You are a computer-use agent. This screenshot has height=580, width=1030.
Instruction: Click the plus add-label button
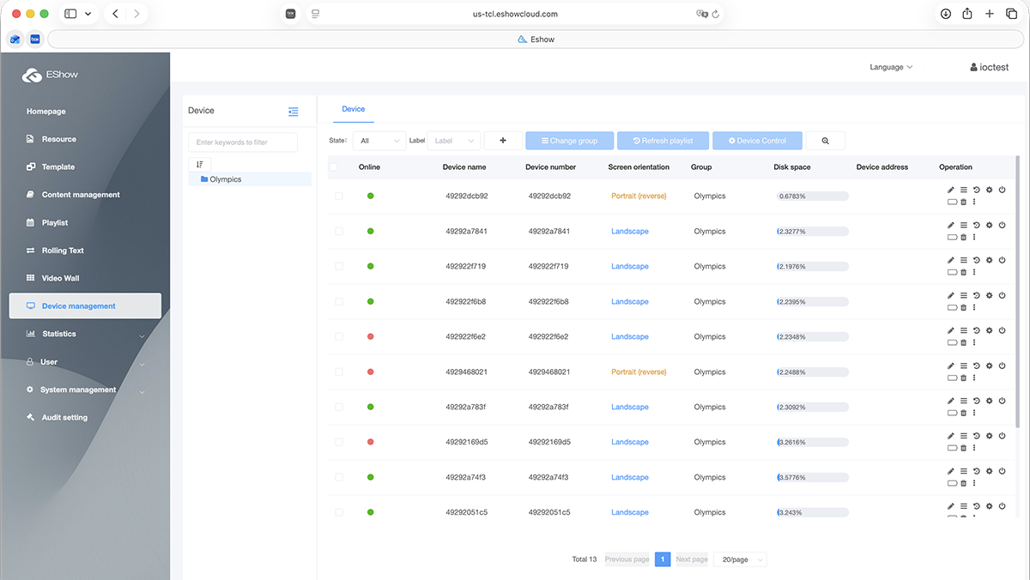click(x=503, y=141)
